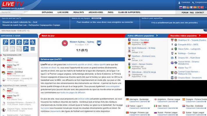Switch language with the Portuguese flag
Image resolution: width=207 pixels, height=116 pixels.
point(199,7)
